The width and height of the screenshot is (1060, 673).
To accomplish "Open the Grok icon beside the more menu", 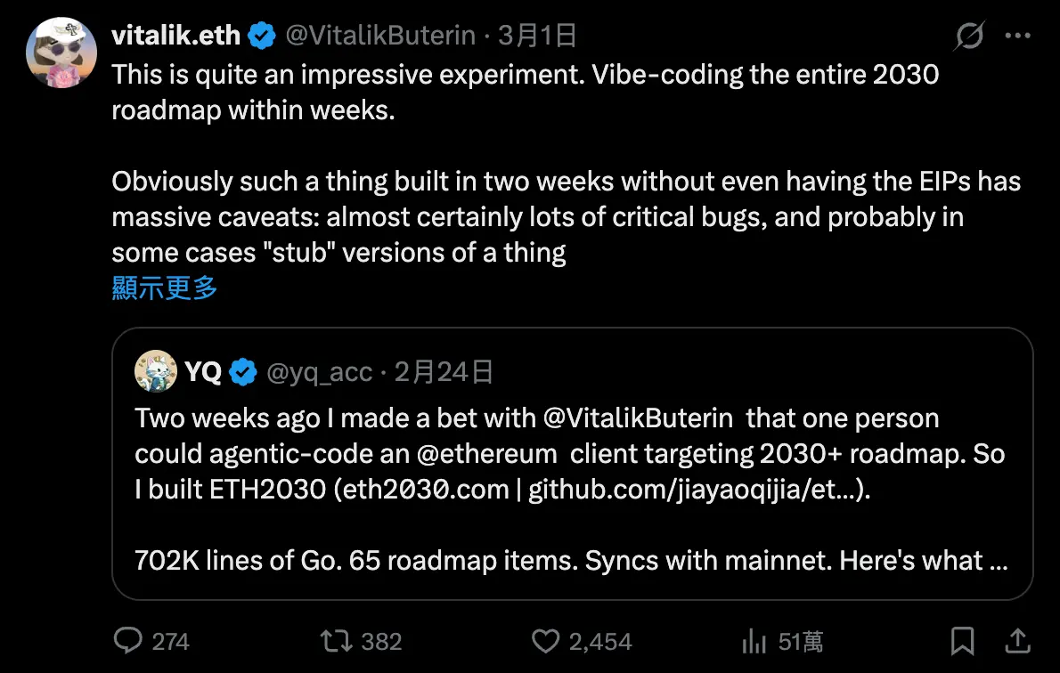I will click(968, 36).
